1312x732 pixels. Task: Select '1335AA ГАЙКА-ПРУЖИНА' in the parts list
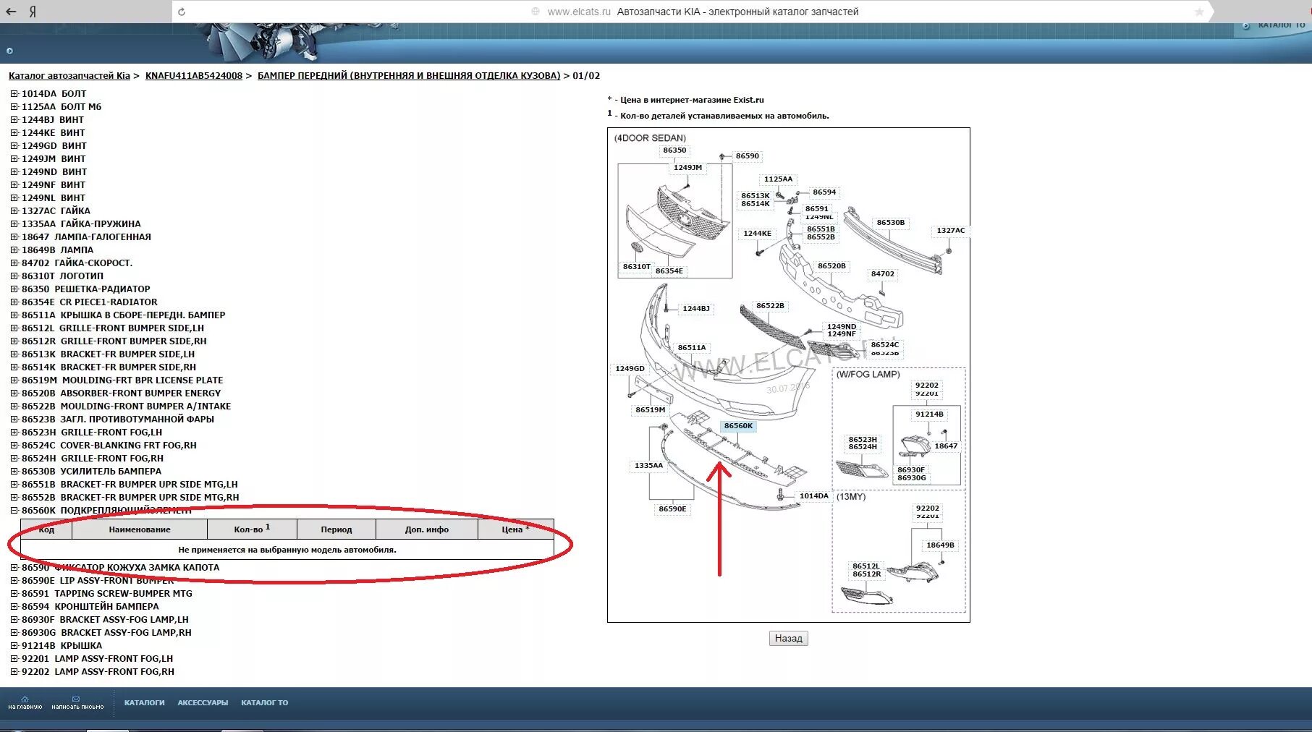point(81,224)
